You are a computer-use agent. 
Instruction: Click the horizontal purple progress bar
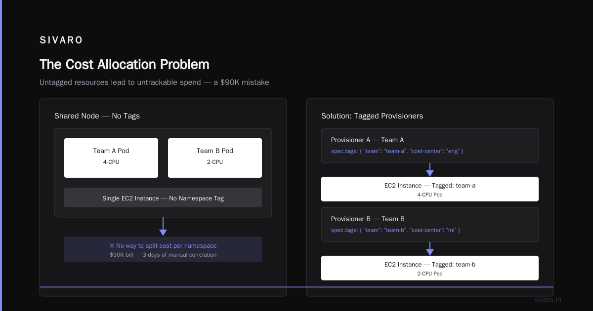click(x=296, y=287)
